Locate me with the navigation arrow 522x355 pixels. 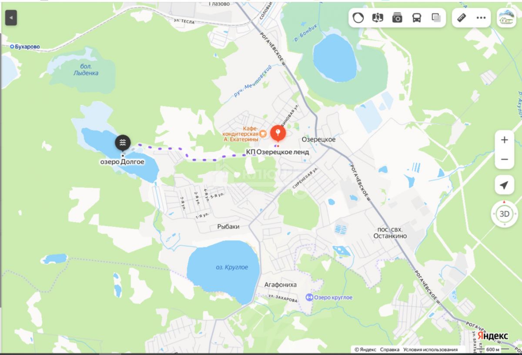[504, 185]
